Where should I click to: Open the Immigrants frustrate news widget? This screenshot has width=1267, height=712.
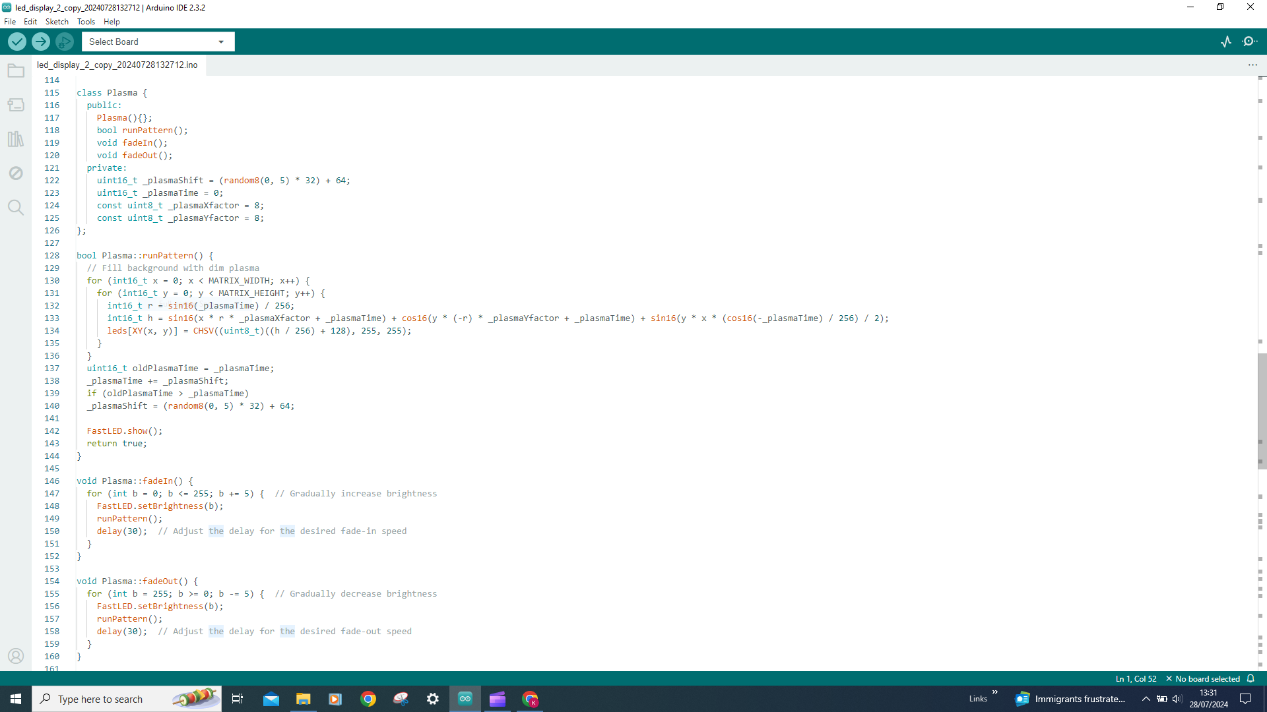pos(1070,699)
